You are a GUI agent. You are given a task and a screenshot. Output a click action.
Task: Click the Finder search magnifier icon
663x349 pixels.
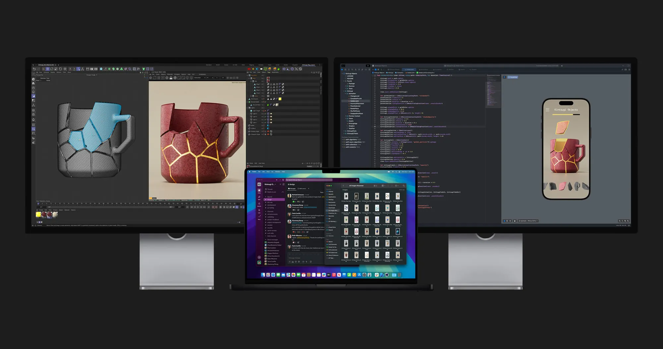(403, 186)
